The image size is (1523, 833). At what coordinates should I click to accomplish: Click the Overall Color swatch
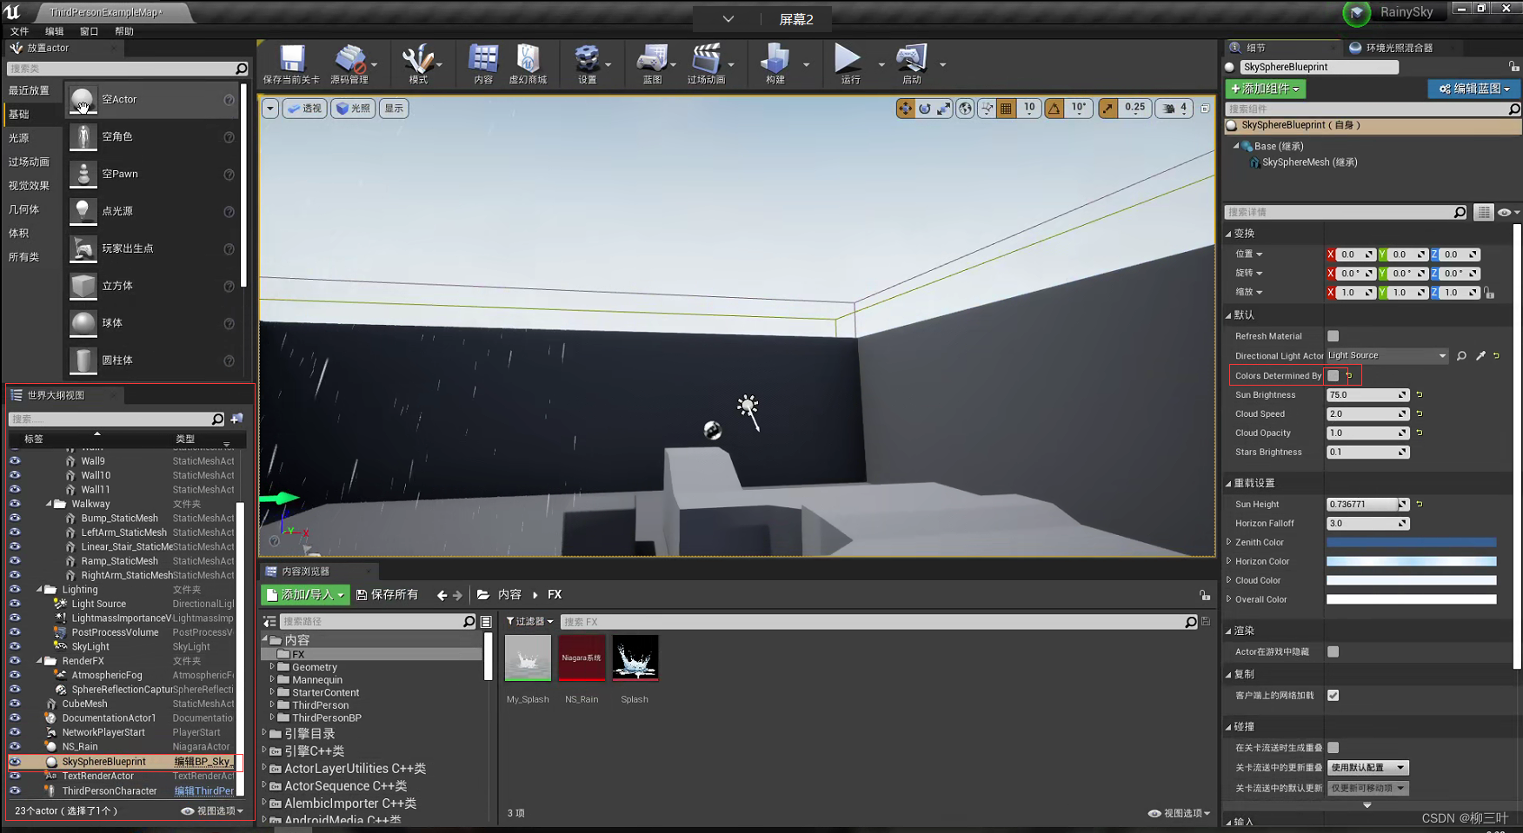pos(1411,599)
